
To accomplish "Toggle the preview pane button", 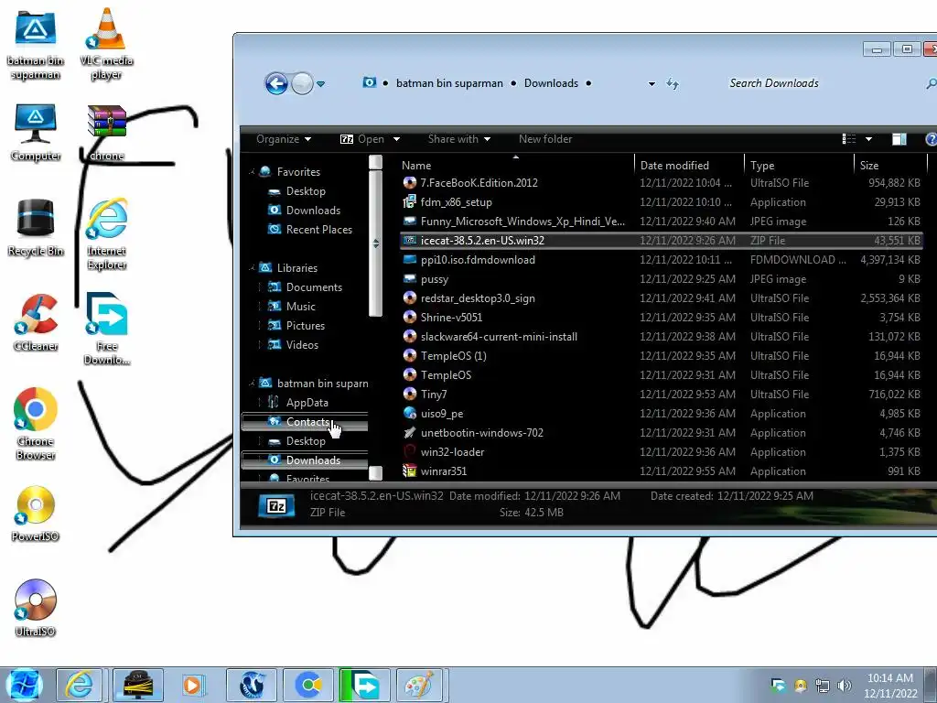I will tap(899, 139).
